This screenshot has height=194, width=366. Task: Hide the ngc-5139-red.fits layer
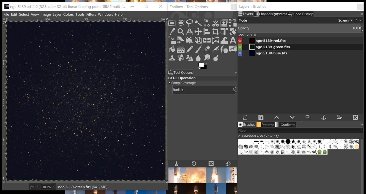click(x=240, y=41)
